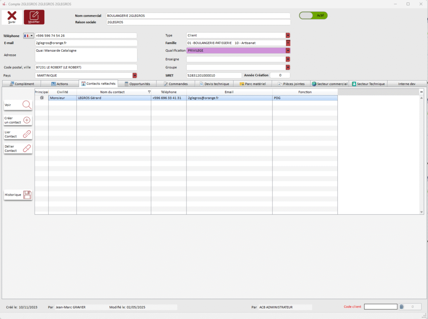Open the Parc matériel tab
The width and height of the screenshot is (428, 319).
(252, 84)
